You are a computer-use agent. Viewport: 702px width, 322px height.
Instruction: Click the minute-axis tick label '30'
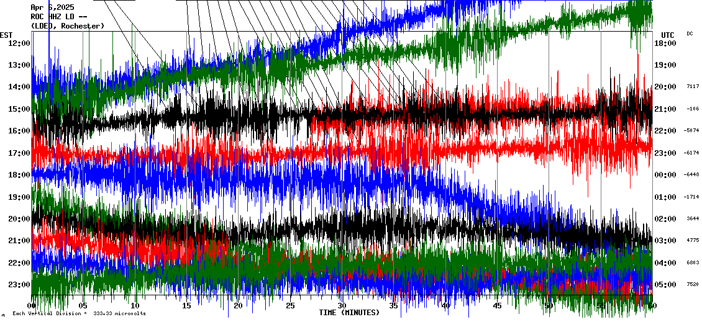point(342,306)
